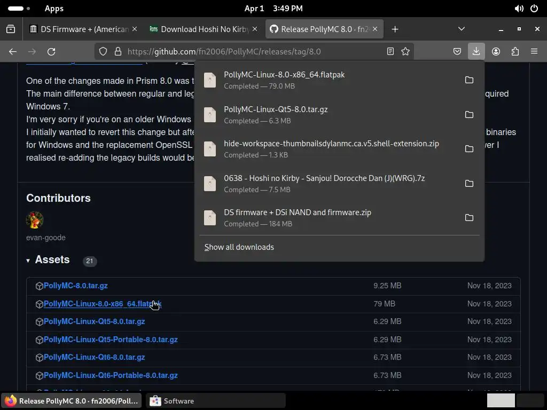547x410 pixels.
Task: Download PollyMC-Linux-Qt5-Portable-8.0.tar.gz asset
Action: coord(111,340)
